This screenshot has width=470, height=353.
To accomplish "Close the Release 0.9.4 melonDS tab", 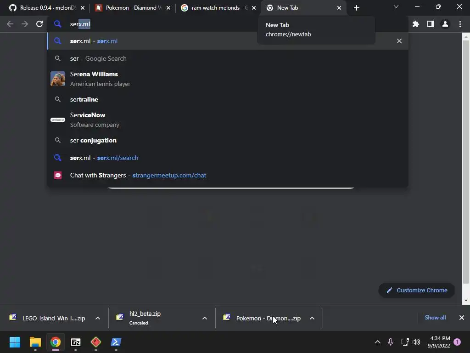I will pyautogui.click(x=83, y=8).
